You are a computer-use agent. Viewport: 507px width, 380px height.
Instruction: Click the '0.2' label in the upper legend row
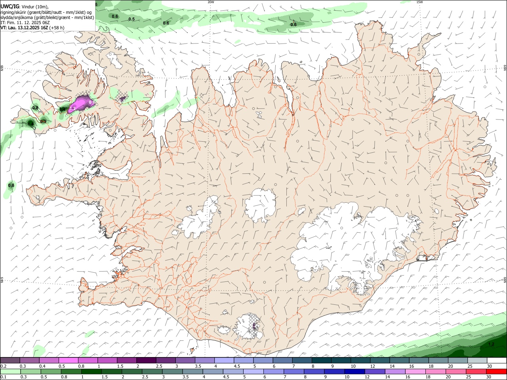coord(4,366)
